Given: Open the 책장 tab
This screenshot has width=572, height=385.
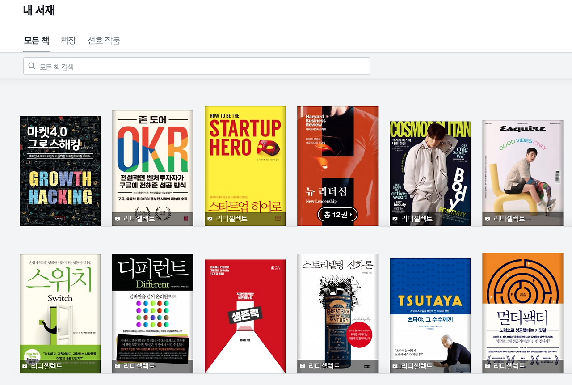Looking at the screenshot, I should (68, 40).
